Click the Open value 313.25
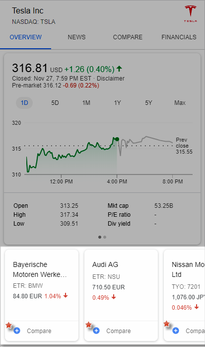205x347 pixels. (x=69, y=206)
